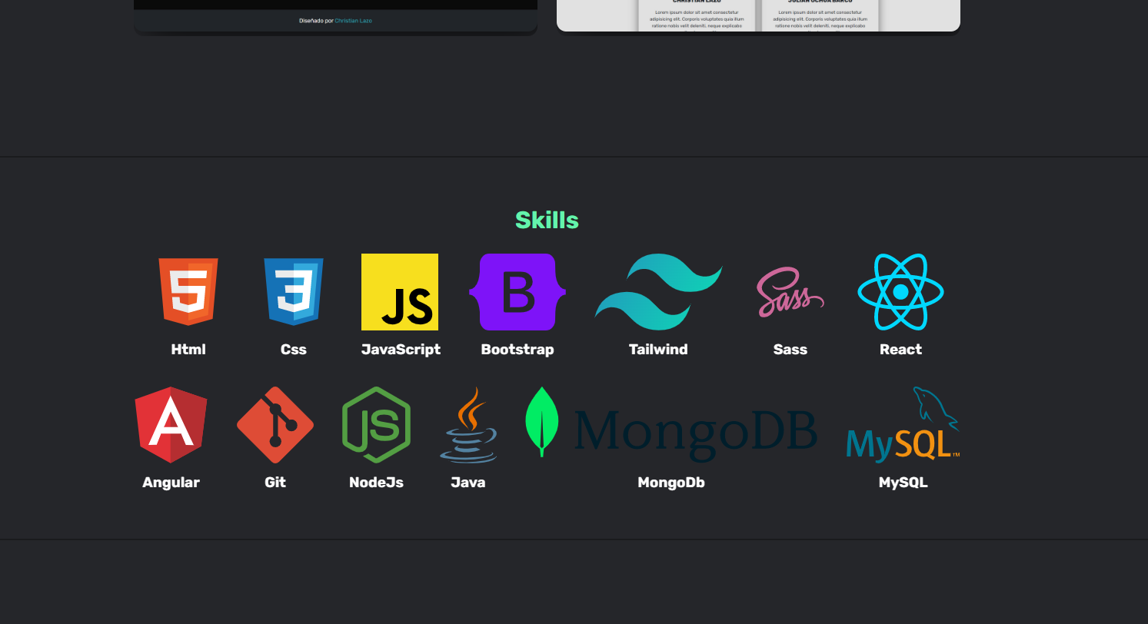Click the Java label text

pyautogui.click(x=468, y=483)
